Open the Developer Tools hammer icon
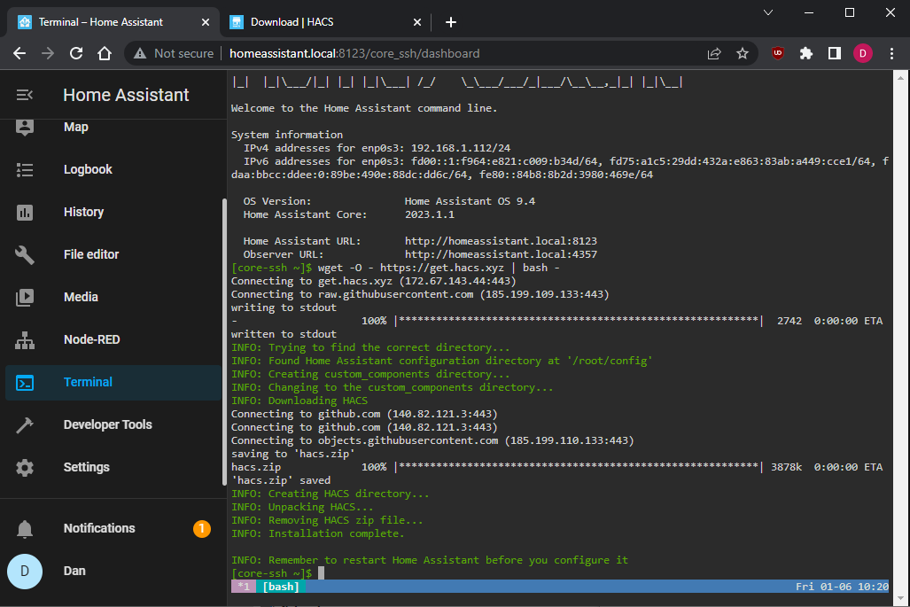Screen dimensions: 910x607 click(25, 424)
